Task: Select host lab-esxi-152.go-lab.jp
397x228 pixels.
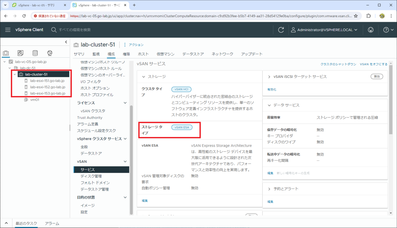Action: coord(47,87)
